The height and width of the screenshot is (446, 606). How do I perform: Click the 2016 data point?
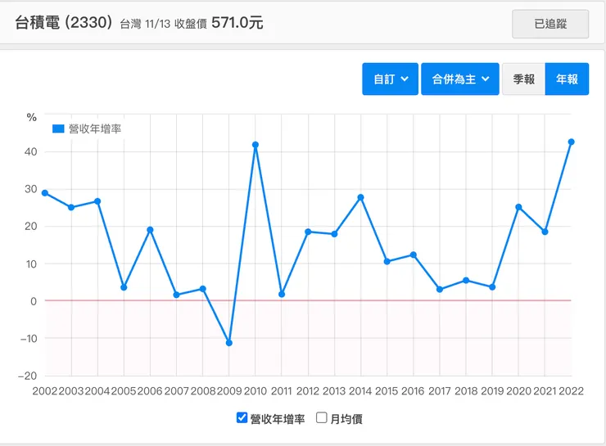coord(414,255)
